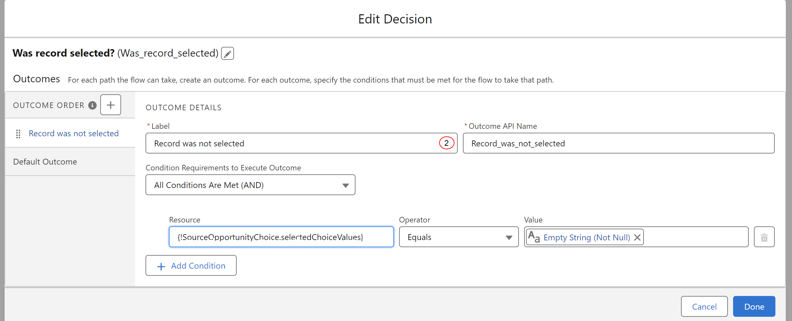Click the pencil icon to edit decision name

[x=228, y=53]
